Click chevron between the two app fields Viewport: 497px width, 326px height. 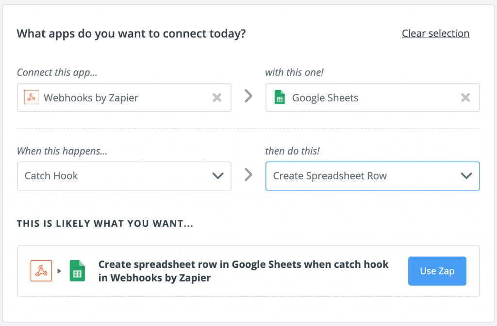[248, 96]
